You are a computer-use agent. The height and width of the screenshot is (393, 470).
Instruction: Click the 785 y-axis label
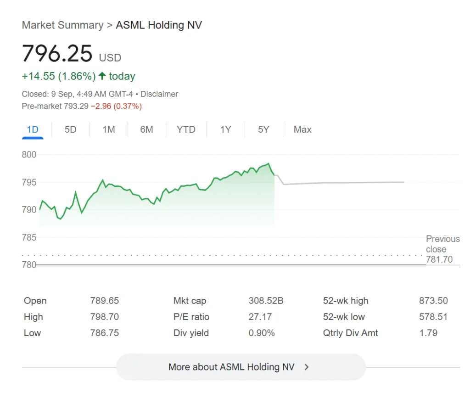point(29,237)
